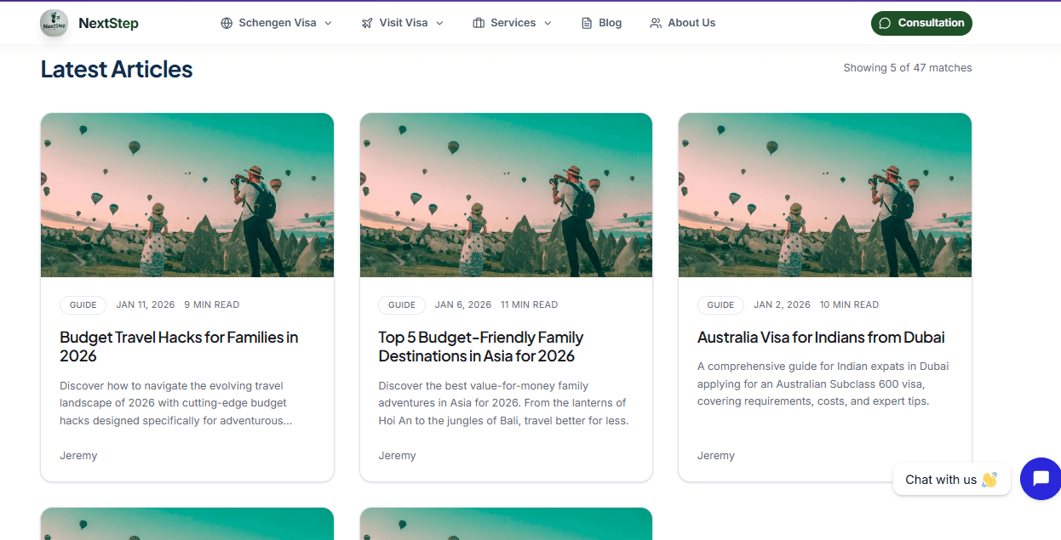Screen dimensions: 1061x540
Task: Click the speech bubble icon in Consultation button
Action: point(885,23)
